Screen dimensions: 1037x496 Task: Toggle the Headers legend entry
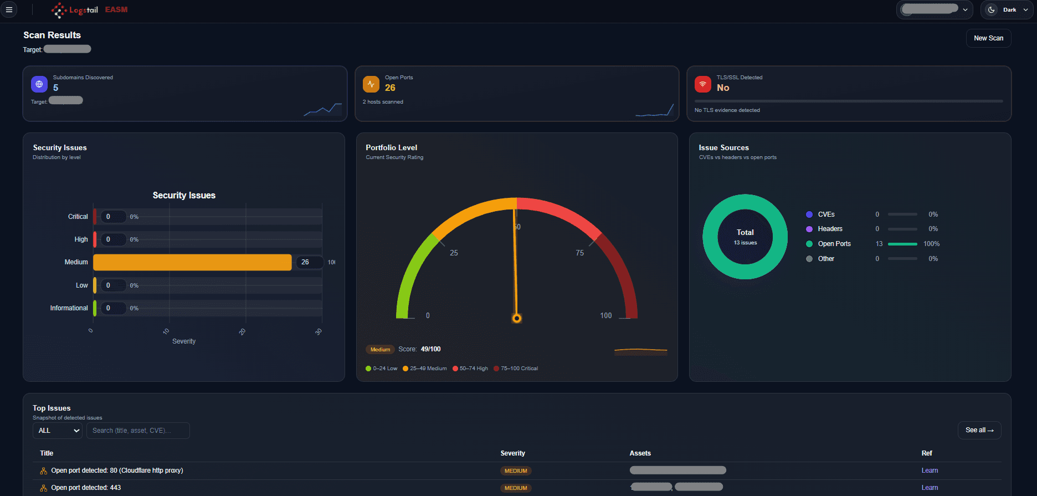(x=824, y=229)
